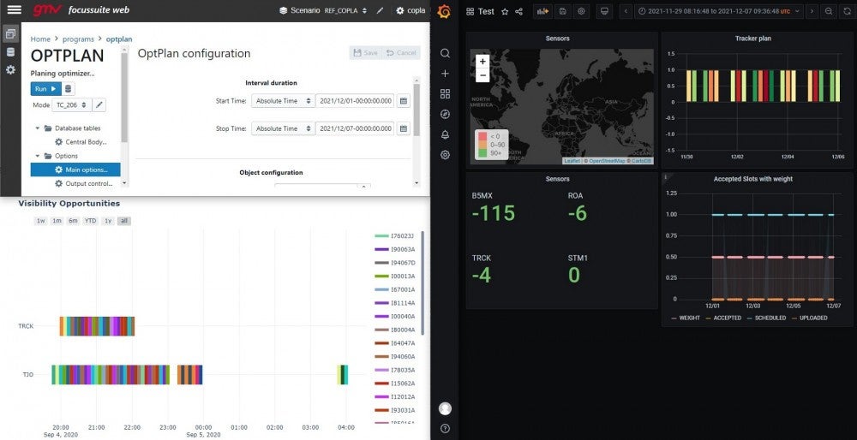This screenshot has height=440, width=857.
Task: Open Grafana search from sidebar
Action: tap(445, 53)
